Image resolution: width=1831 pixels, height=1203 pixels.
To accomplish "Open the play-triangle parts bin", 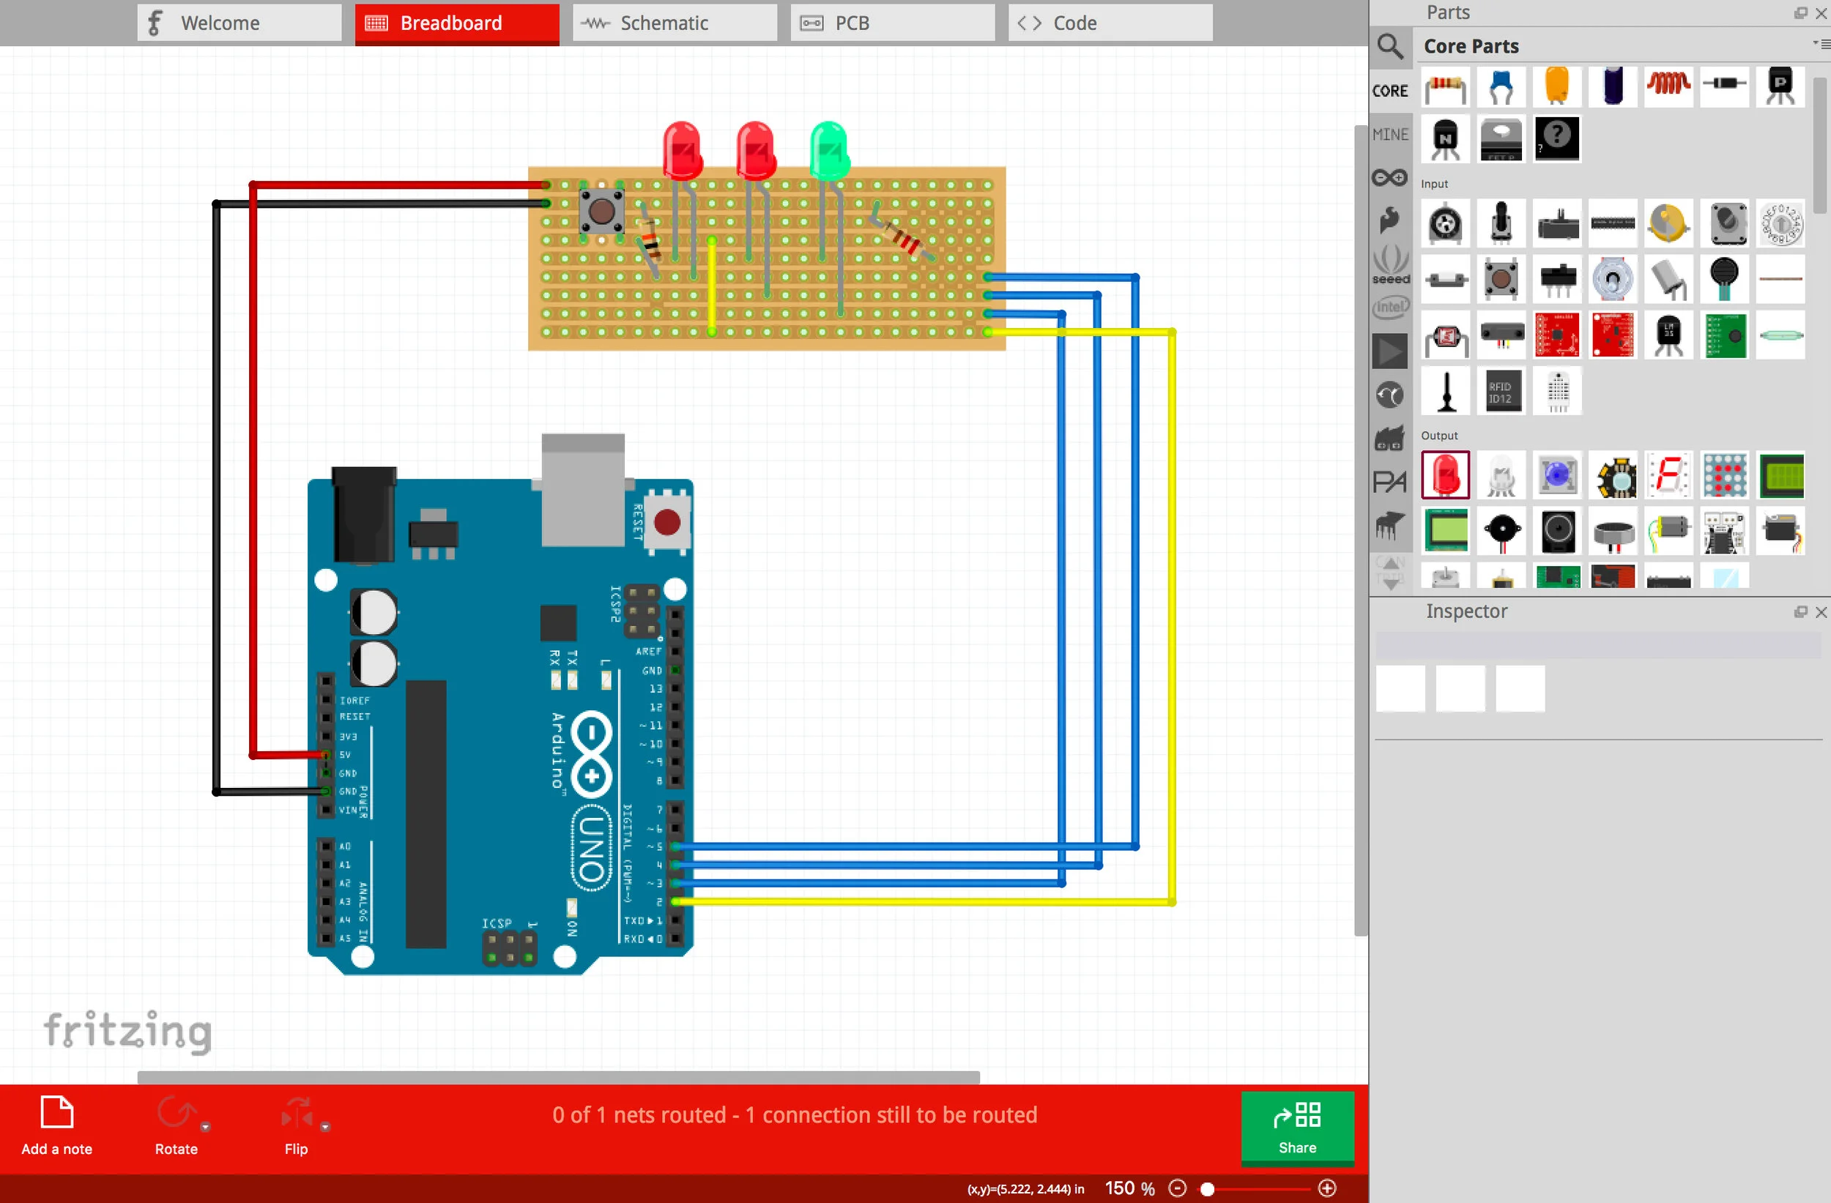I will (1389, 351).
